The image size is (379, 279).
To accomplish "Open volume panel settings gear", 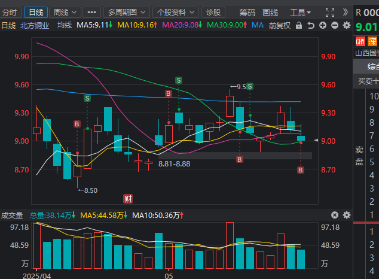I will click(346, 215).
